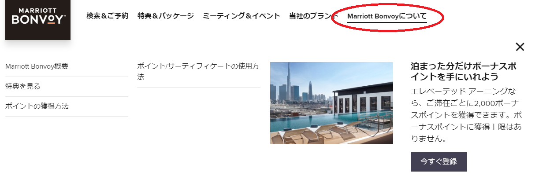The height and width of the screenshot is (194, 535).
Task: Click the 今すぐ登録 button
Action: (x=438, y=161)
